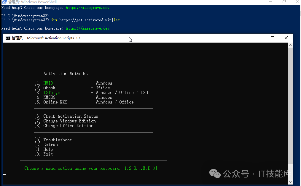
Task: Minimize the Microsoft Activation Scripts window
Action: tap(259, 38)
